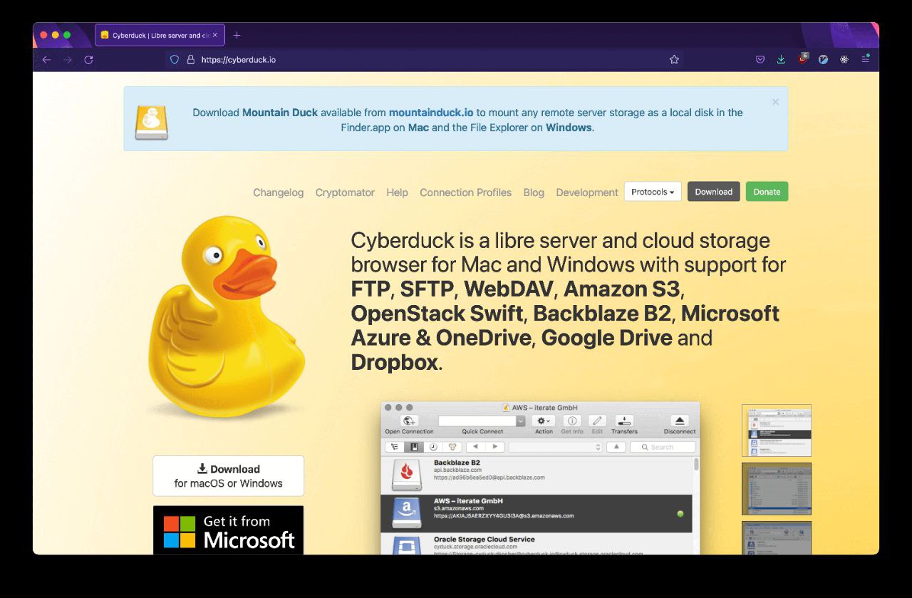Bookmark this page with the star icon
Screen dimensions: 912x598
(674, 60)
